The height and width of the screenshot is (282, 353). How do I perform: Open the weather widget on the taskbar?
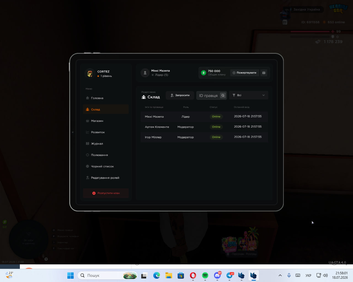tap(10, 275)
